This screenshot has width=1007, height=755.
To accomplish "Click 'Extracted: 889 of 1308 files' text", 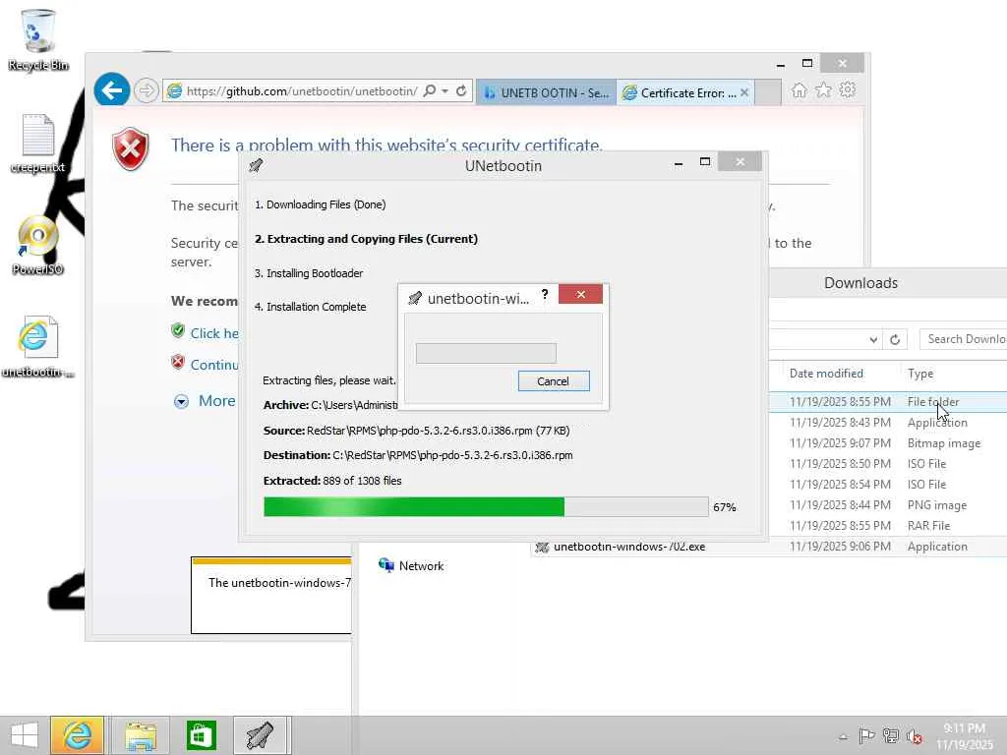I will [x=332, y=481].
